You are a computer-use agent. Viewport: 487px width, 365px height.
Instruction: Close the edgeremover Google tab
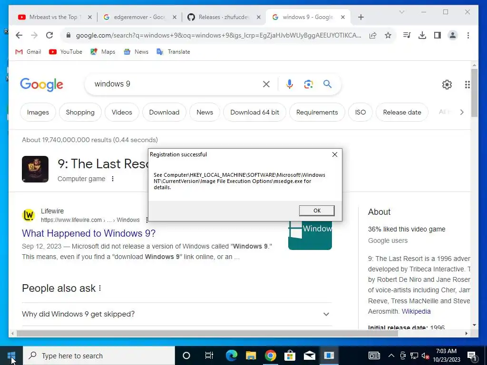(x=175, y=17)
